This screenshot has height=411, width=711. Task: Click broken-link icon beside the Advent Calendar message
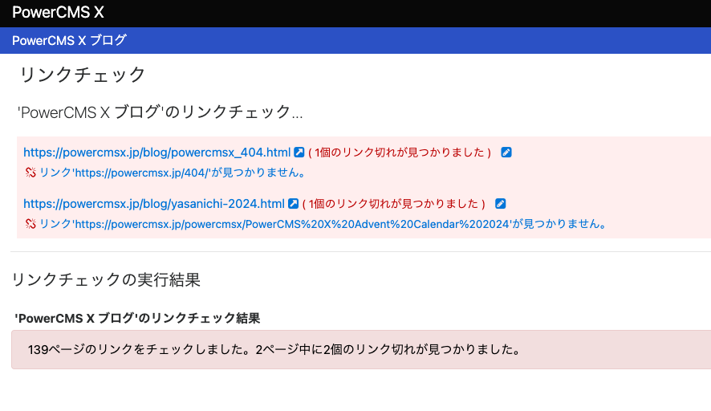(x=30, y=224)
